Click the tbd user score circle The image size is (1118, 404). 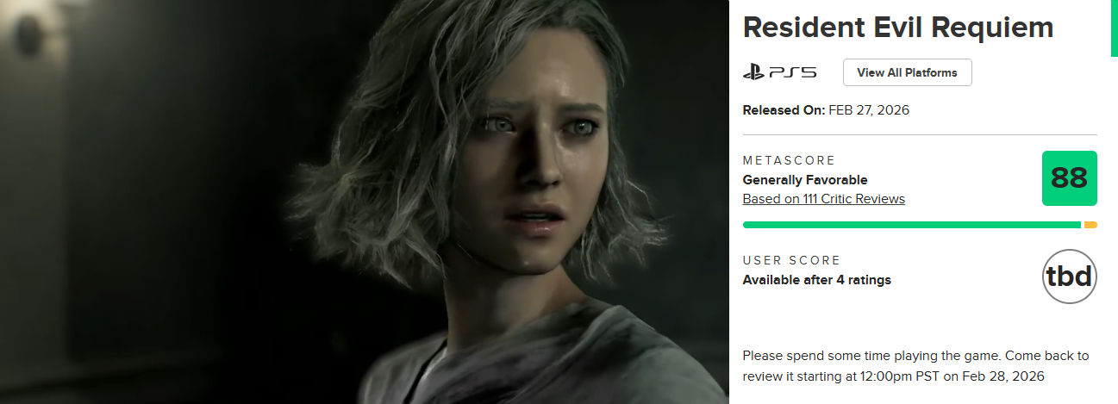tap(1069, 277)
